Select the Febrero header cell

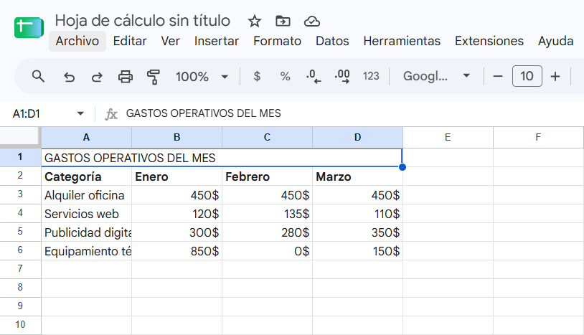click(x=267, y=176)
